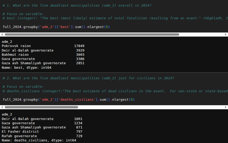Viewport: 228px width, 143px height.
Task: Click the Rafah governorate output row
Action: coord(19,136)
